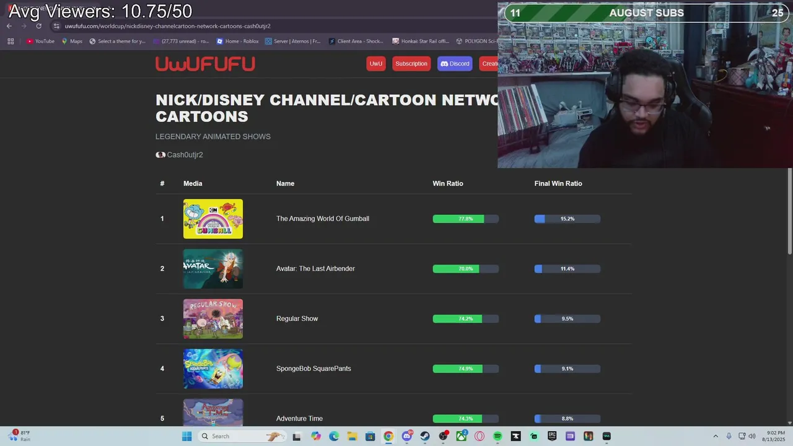Click Avatar's 70.0% win ratio bar

pyautogui.click(x=466, y=269)
